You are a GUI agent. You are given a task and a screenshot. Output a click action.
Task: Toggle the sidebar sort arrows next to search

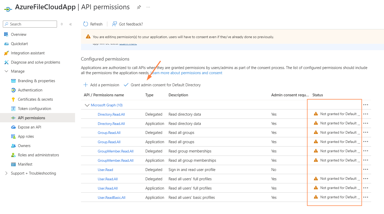(x=62, y=24)
